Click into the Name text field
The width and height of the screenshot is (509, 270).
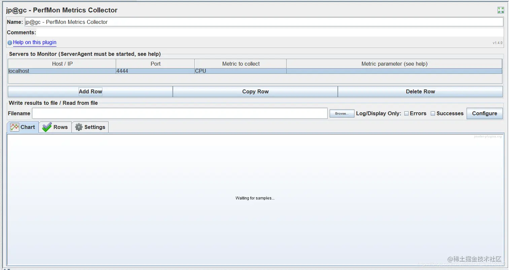click(264, 22)
